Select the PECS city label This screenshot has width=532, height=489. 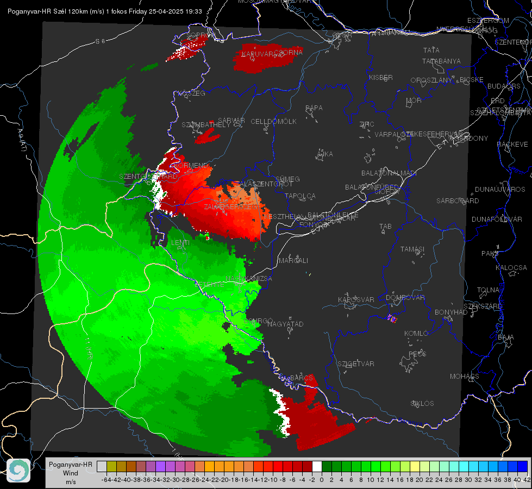click(x=417, y=354)
